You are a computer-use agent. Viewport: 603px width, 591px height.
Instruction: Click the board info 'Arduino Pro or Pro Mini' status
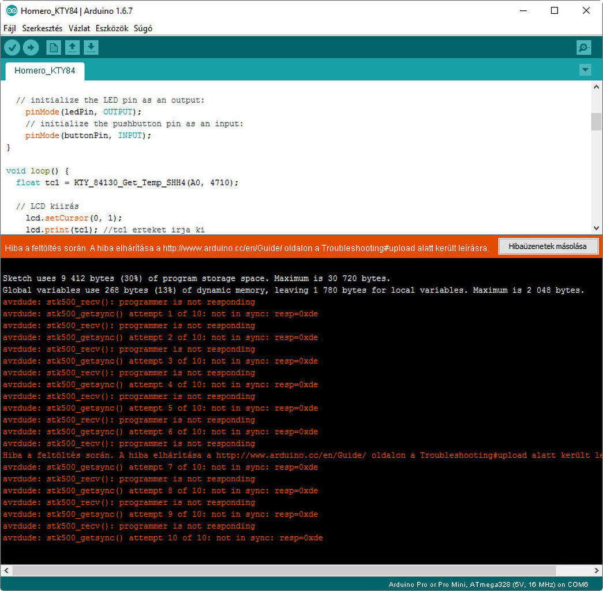coord(488,585)
